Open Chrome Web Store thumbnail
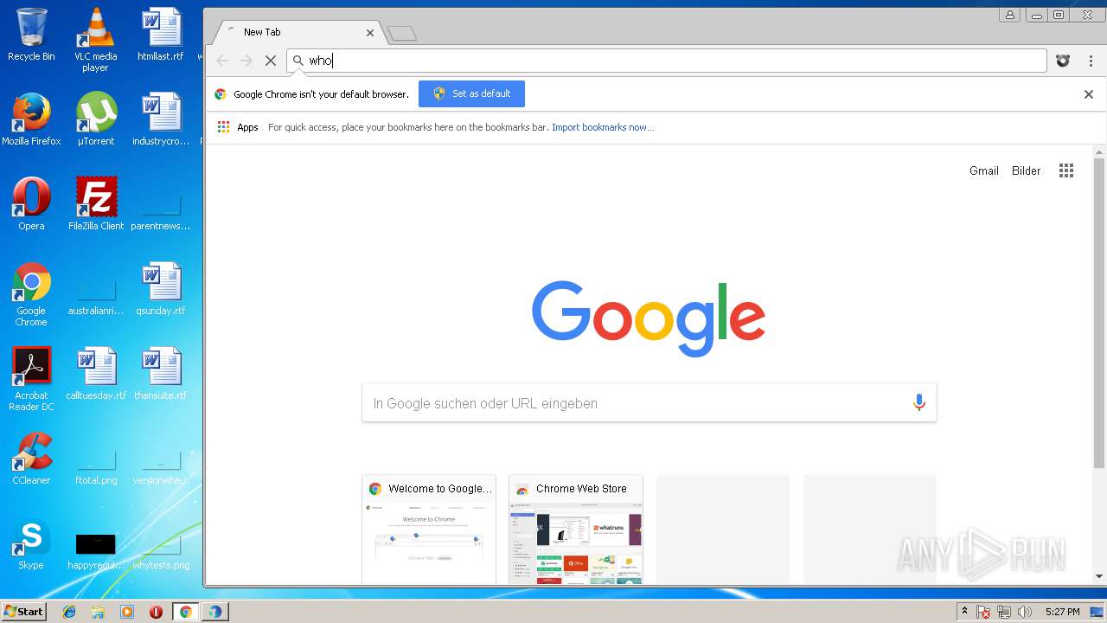 (576, 530)
